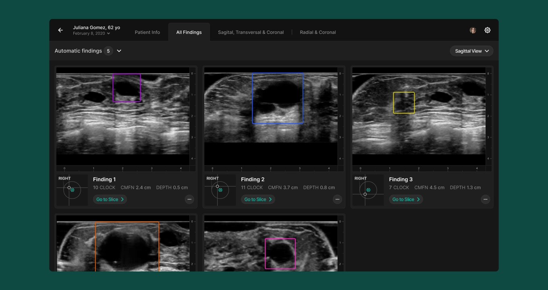Go to Slice for Finding 2

click(258, 199)
